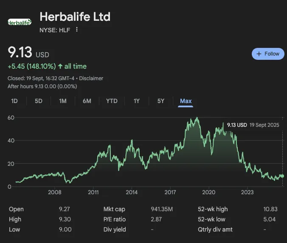The width and height of the screenshot is (287, 243).
Task: Select the Max time range tab
Action: click(x=186, y=101)
